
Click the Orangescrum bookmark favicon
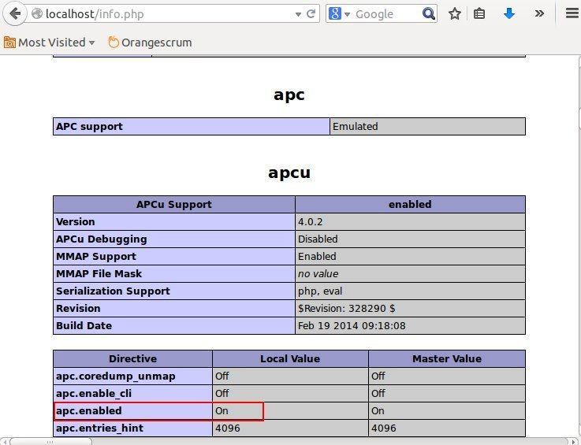click(114, 43)
